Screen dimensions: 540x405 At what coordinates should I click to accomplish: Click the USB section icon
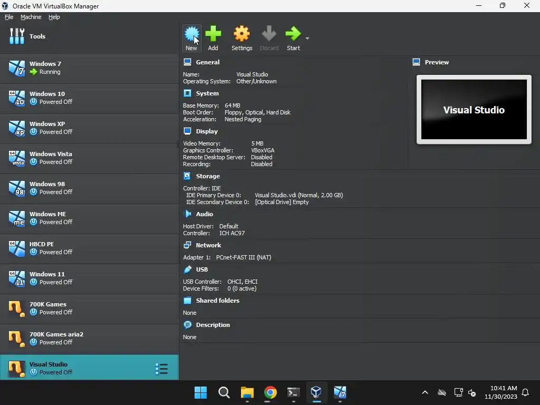click(x=187, y=269)
